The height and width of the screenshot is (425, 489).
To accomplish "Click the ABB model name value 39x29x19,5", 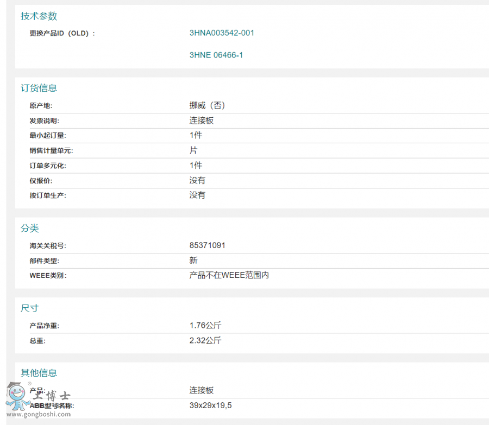I will tap(211, 405).
